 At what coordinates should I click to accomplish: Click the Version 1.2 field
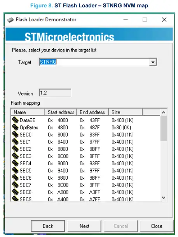55,93
